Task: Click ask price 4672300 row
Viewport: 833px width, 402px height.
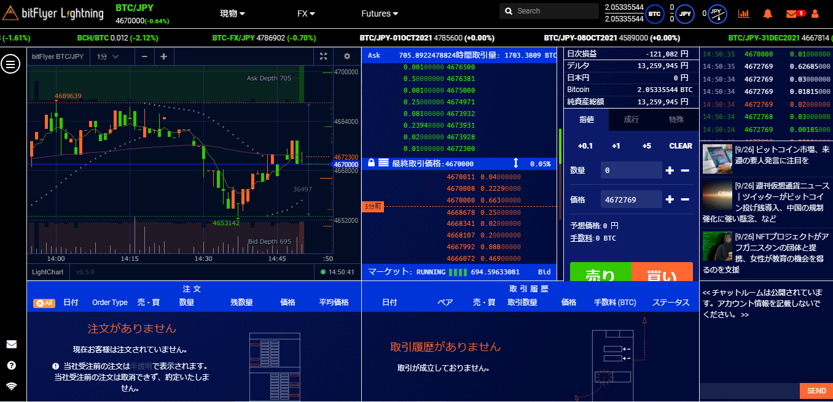Action: pos(460,149)
